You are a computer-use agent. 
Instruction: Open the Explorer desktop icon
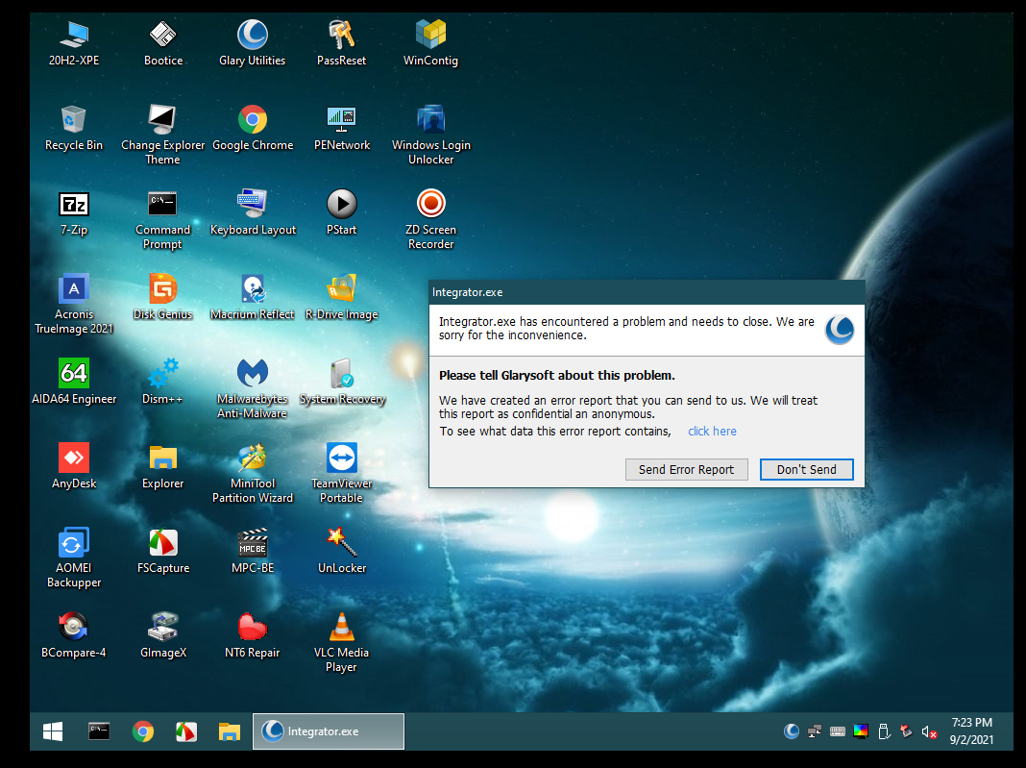(x=163, y=466)
